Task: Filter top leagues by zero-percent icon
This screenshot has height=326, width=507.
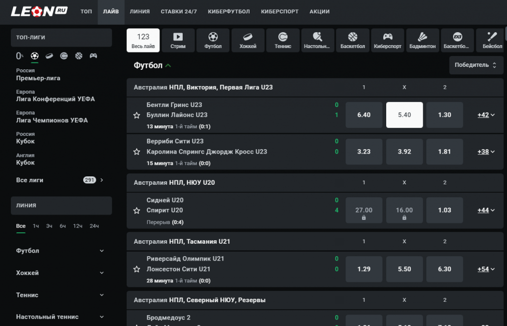Action: point(20,56)
